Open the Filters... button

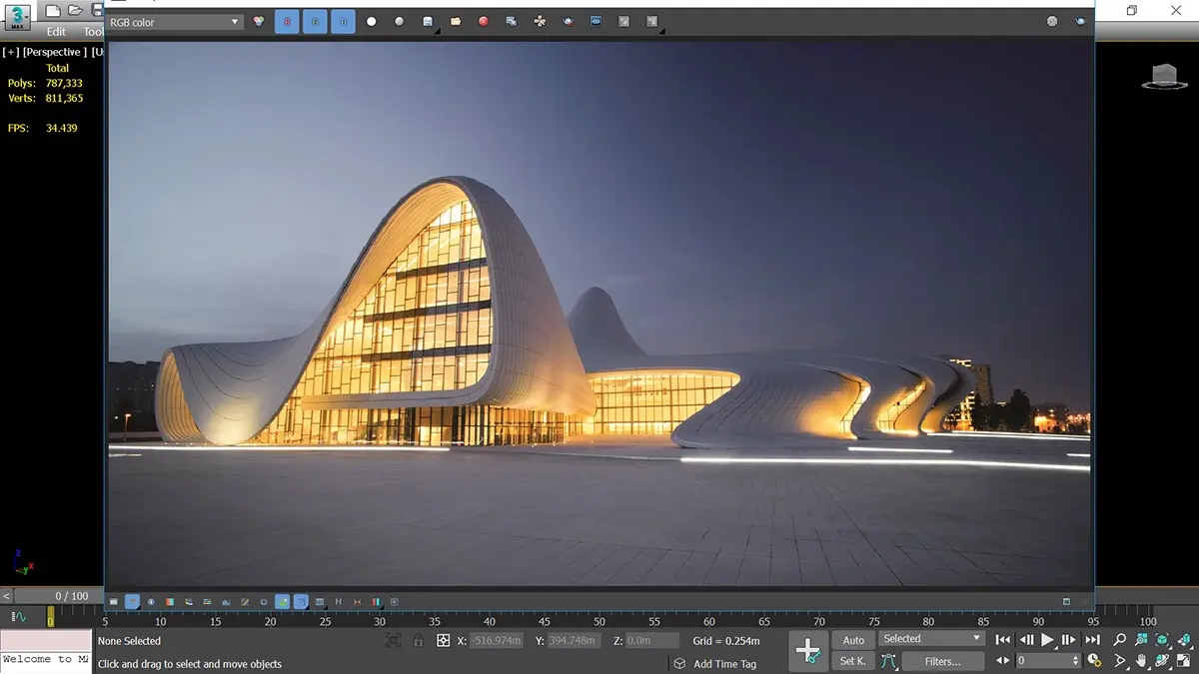pyautogui.click(x=942, y=661)
